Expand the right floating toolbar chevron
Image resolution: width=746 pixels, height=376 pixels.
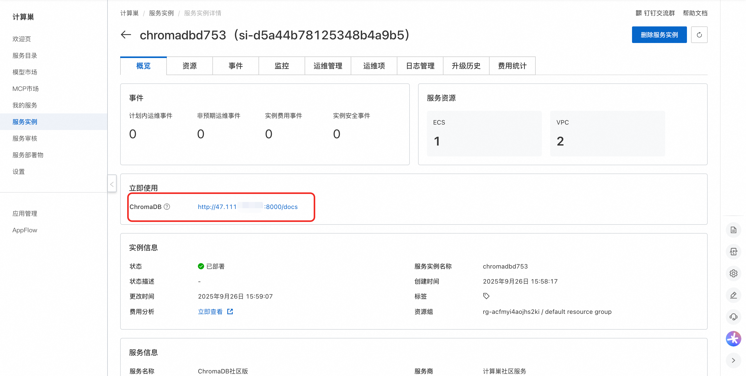733,360
